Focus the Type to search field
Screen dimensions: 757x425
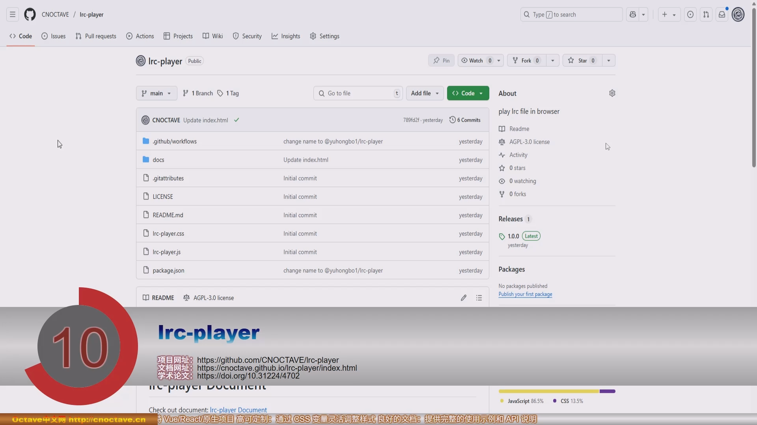(x=571, y=15)
